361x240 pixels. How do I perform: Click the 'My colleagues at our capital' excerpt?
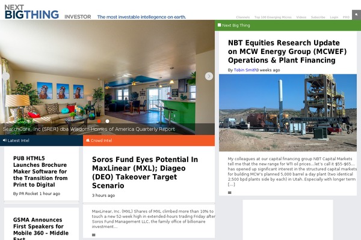[x=292, y=172]
